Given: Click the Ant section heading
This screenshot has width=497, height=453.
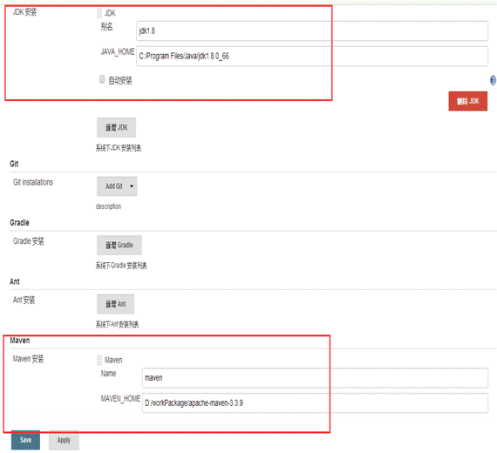Looking at the screenshot, I should pyautogui.click(x=15, y=281).
